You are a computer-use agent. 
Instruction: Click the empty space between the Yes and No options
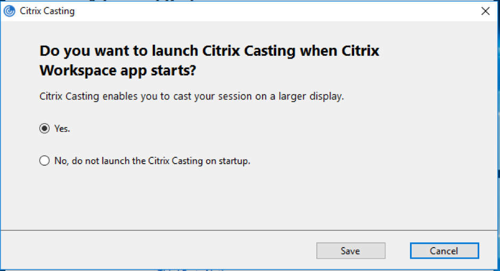(x=160, y=145)
